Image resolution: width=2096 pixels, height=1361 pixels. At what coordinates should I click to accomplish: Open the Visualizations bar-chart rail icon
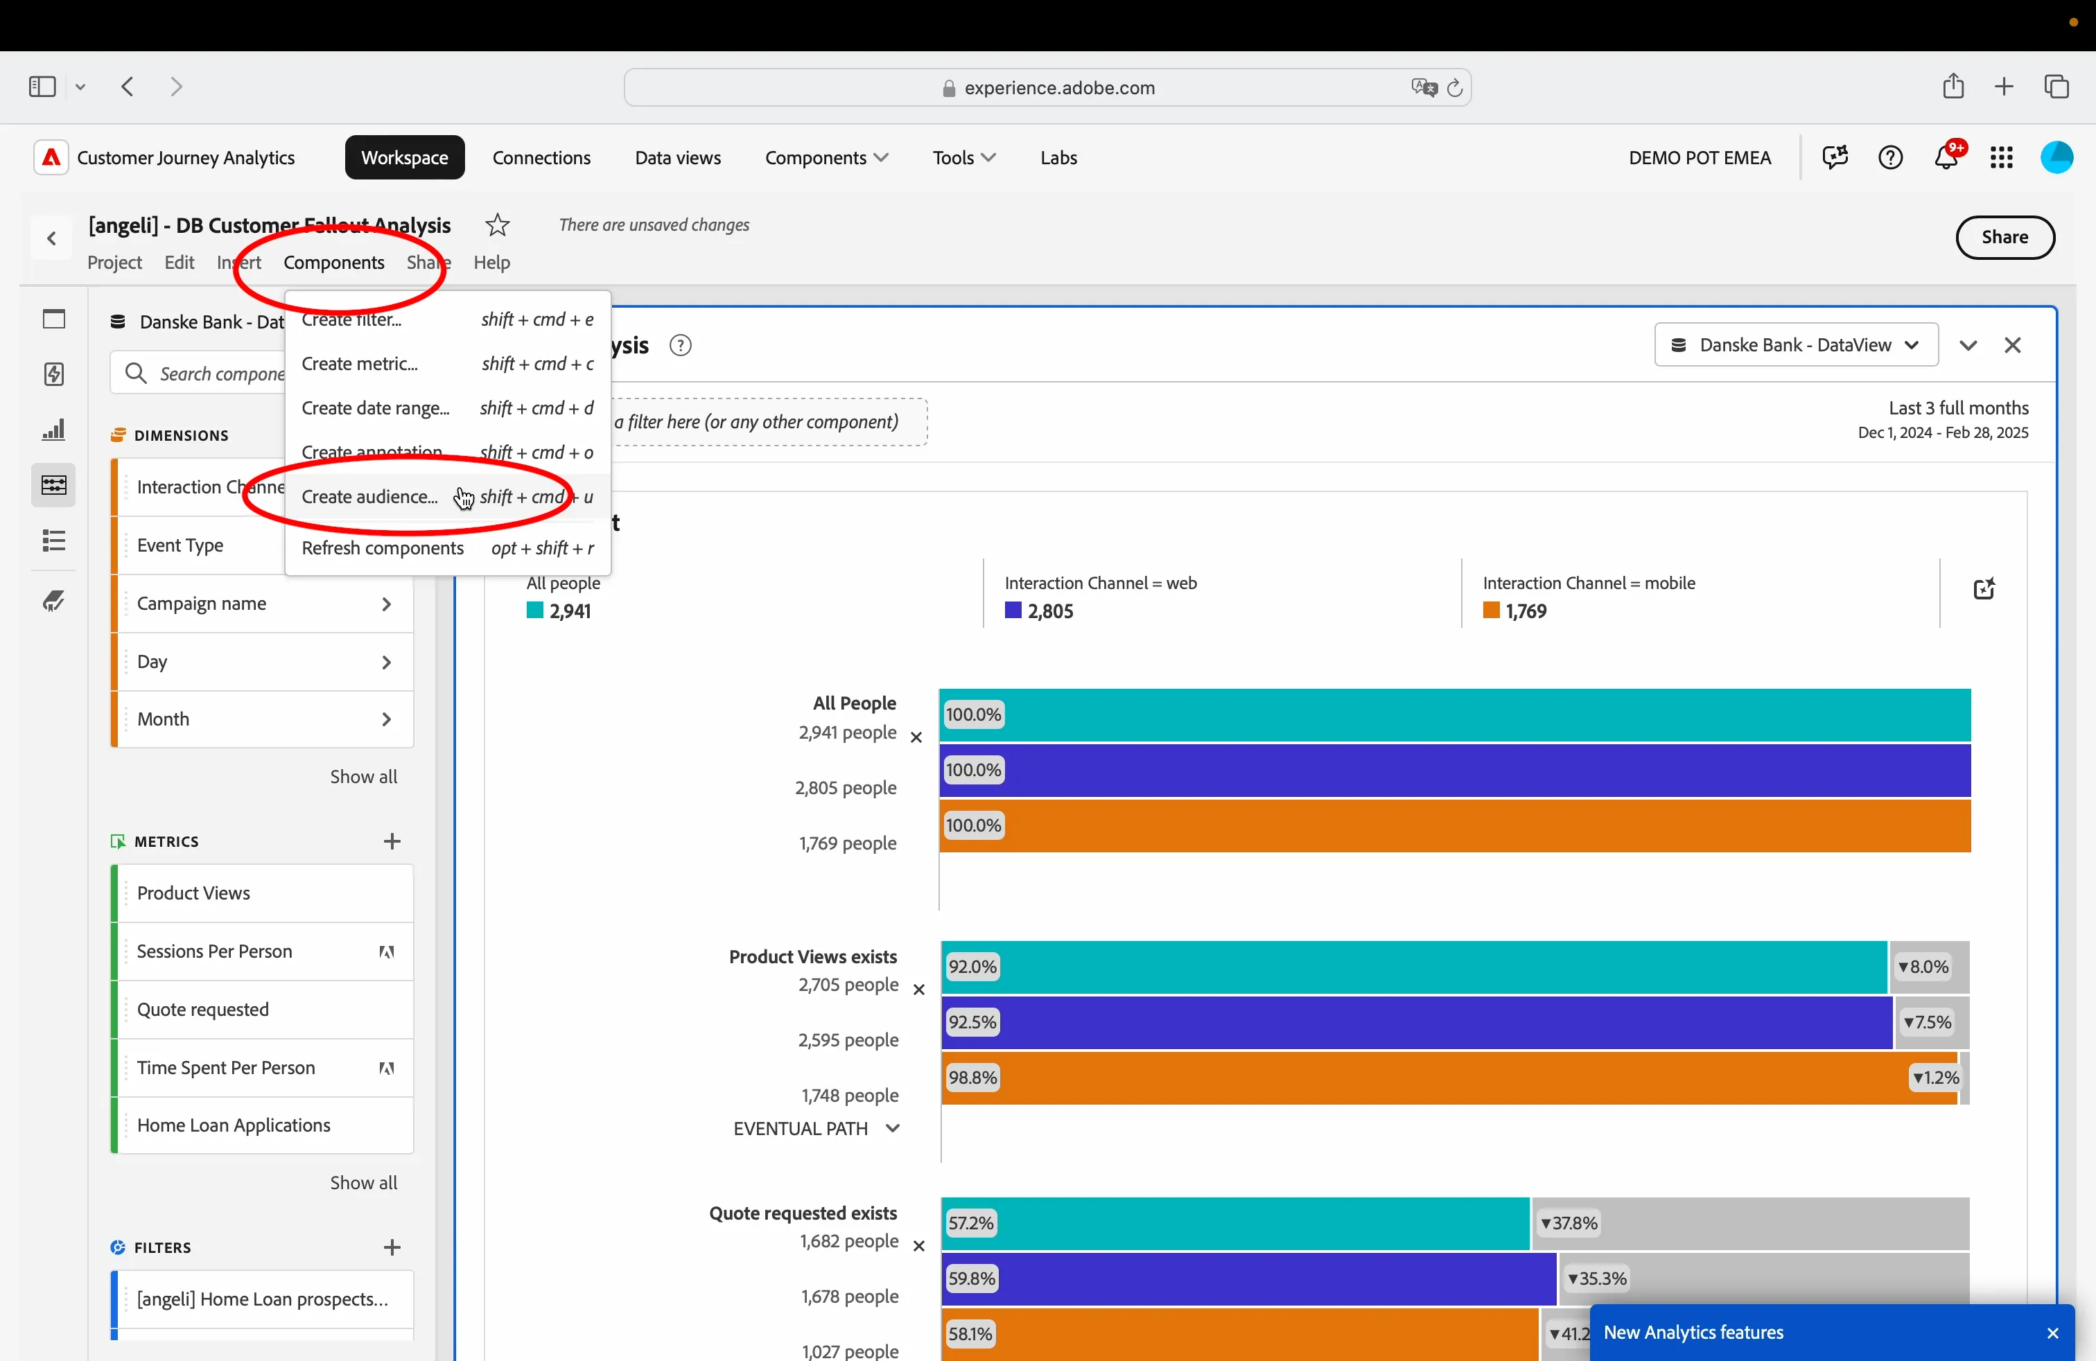54,430
